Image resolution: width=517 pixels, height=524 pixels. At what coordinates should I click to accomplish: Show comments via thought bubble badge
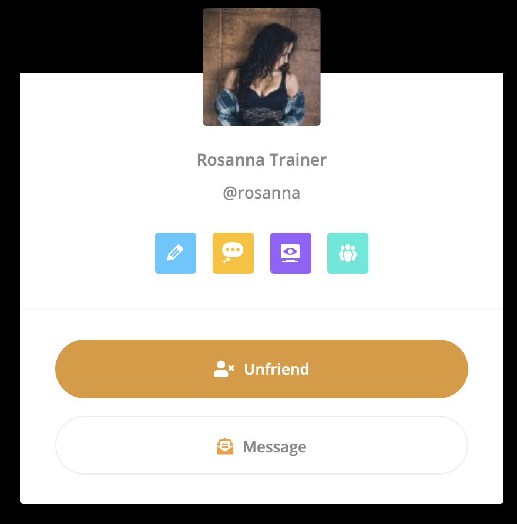tap(233, 253)
